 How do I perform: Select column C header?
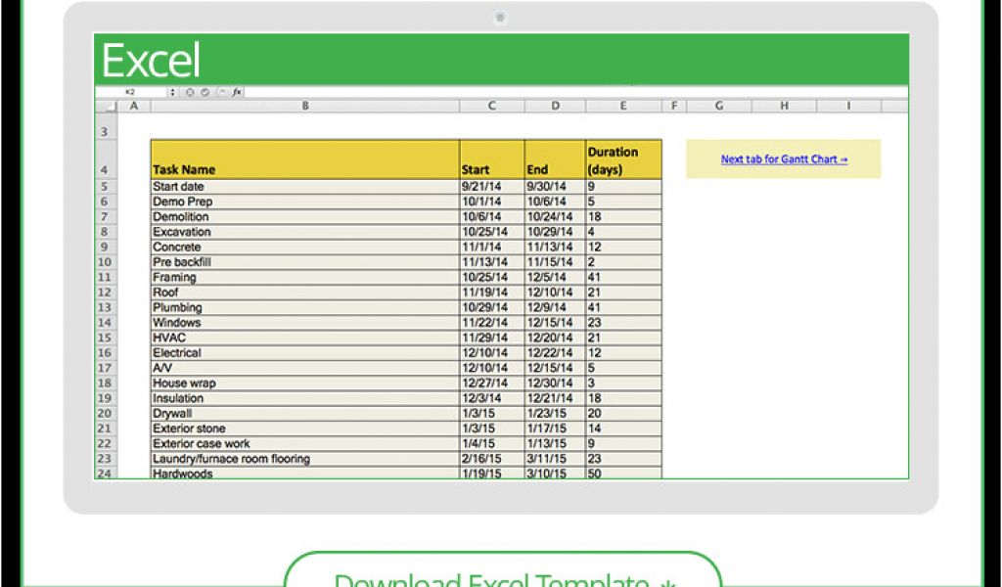tap(491, 106)
